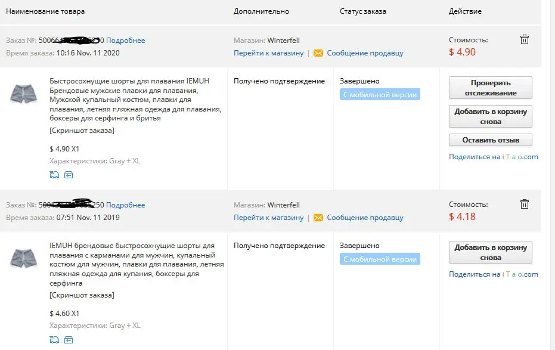Open Скриншот заказа link for first item

point(82,131)
